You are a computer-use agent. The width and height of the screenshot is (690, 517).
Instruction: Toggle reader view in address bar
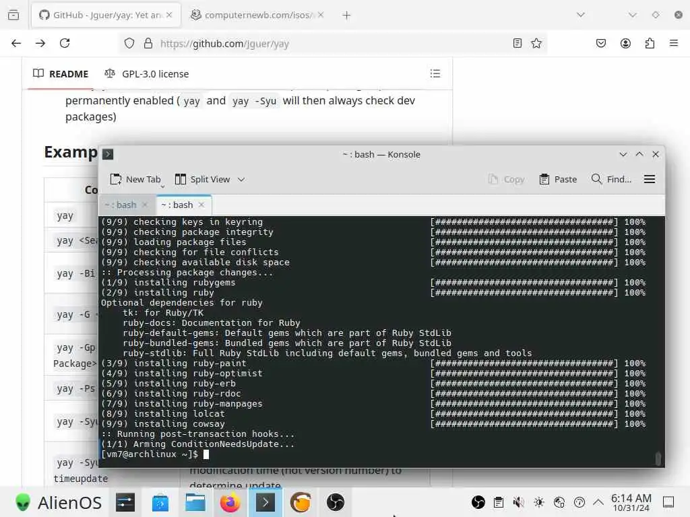517,43
